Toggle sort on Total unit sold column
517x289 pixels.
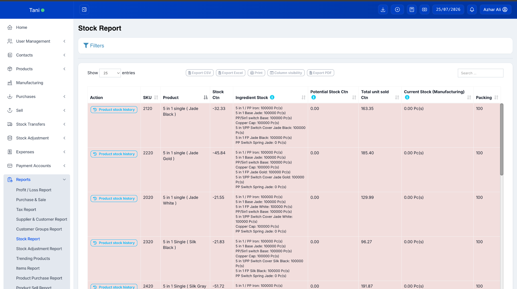click(x=397, y=97)
